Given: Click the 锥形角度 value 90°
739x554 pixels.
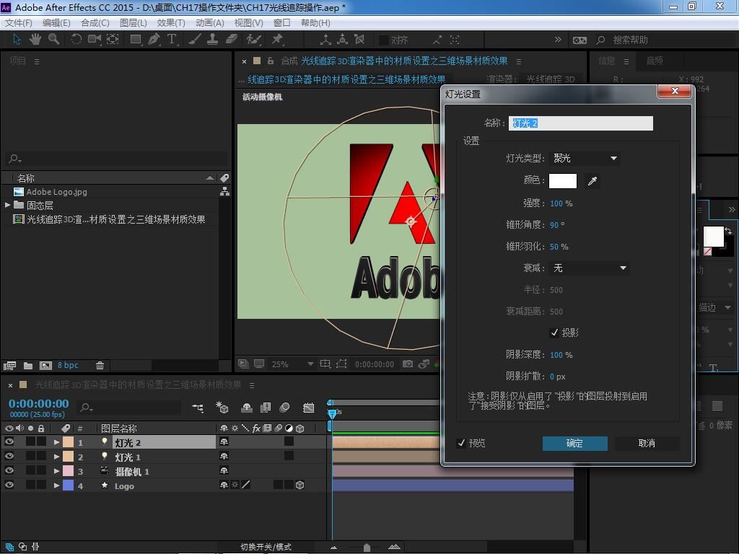Looking at the screenshot, I should [557, 225].
